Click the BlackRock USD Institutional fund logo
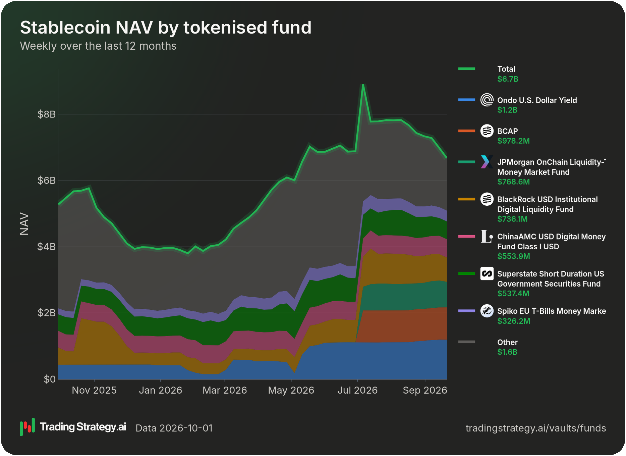626x456 pixels. [487, 199]
